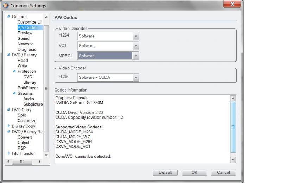Select Convert under DVD / Blu-ray Ripper
The width and height of the screenshot is (292, 183).
[x=25, y=137]
